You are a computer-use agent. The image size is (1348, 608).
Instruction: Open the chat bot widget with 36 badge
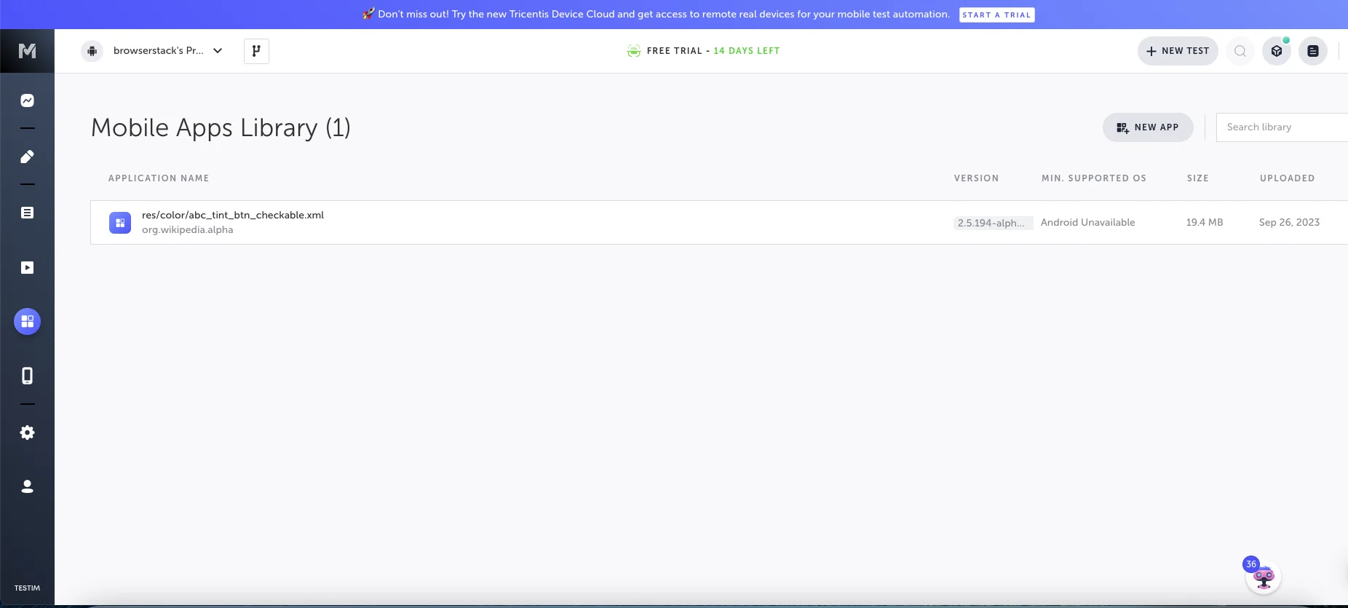(x=1263, y=577)
